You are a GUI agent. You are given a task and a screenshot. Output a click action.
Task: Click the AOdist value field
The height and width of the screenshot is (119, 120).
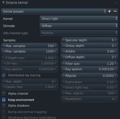89,51
